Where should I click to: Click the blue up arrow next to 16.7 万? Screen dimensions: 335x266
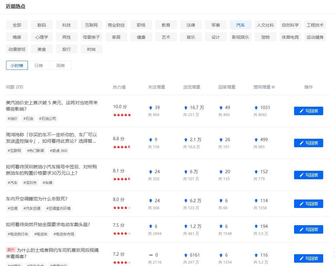tap(186, 108)
